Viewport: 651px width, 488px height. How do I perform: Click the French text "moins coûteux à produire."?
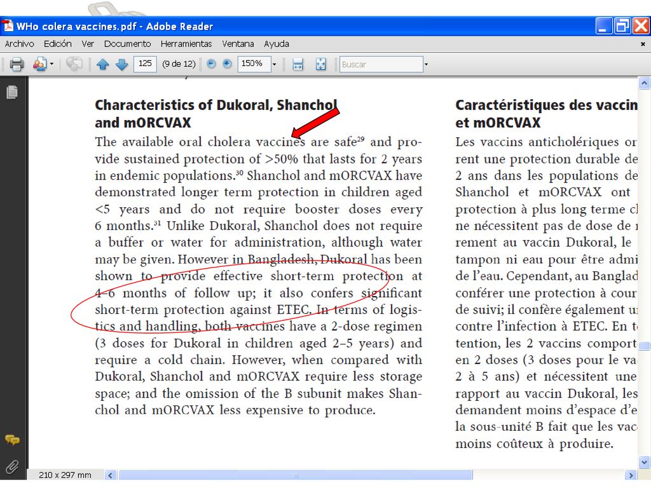pos(534,444)
